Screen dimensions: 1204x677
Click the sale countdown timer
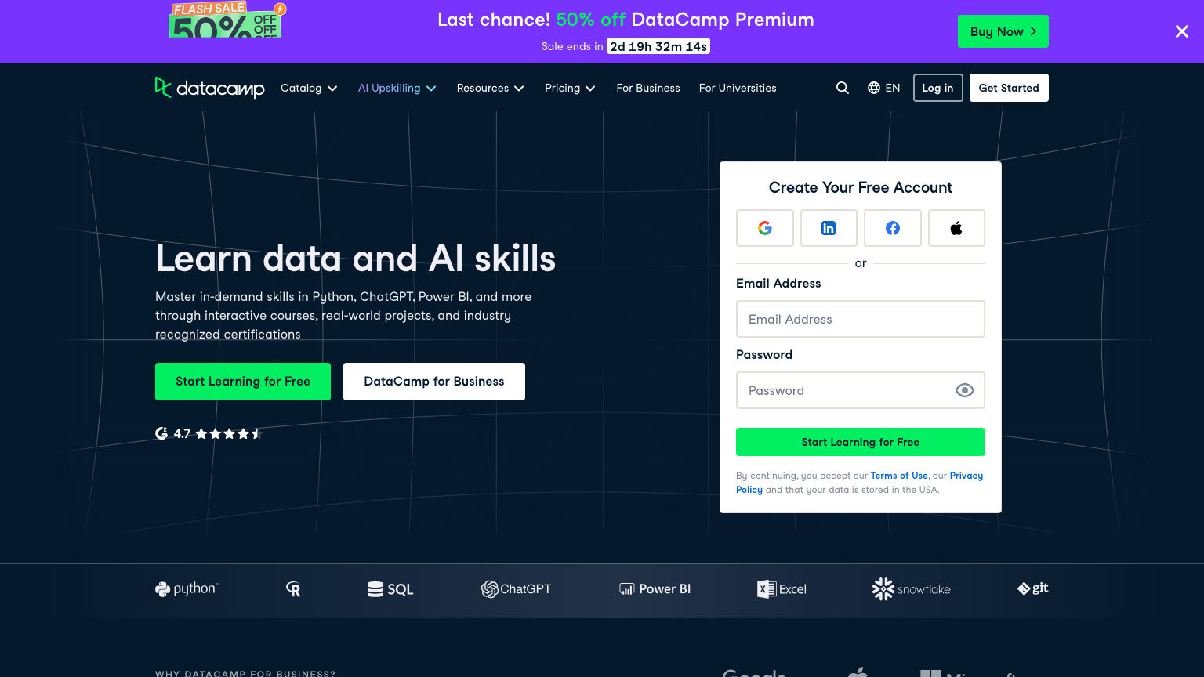pyautogui.click(x=658, y=46)
